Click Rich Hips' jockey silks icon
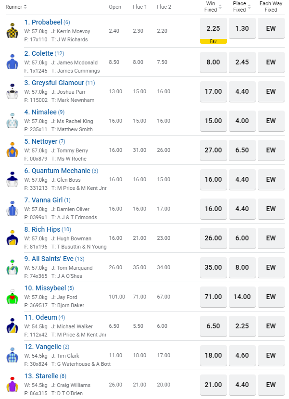The width and height of the screenshot is (289, 399). click(x=12, y=238)
